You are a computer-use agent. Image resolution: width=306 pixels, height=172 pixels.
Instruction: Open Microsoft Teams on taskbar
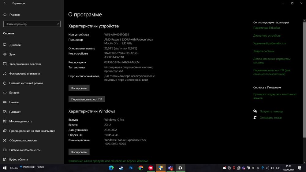click(x=170, y=168)
